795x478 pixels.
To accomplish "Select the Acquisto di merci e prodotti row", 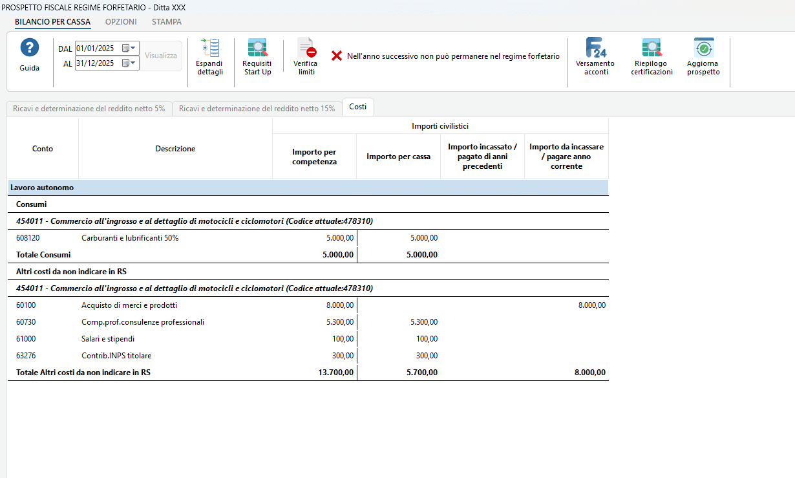I will pos(308,305).
